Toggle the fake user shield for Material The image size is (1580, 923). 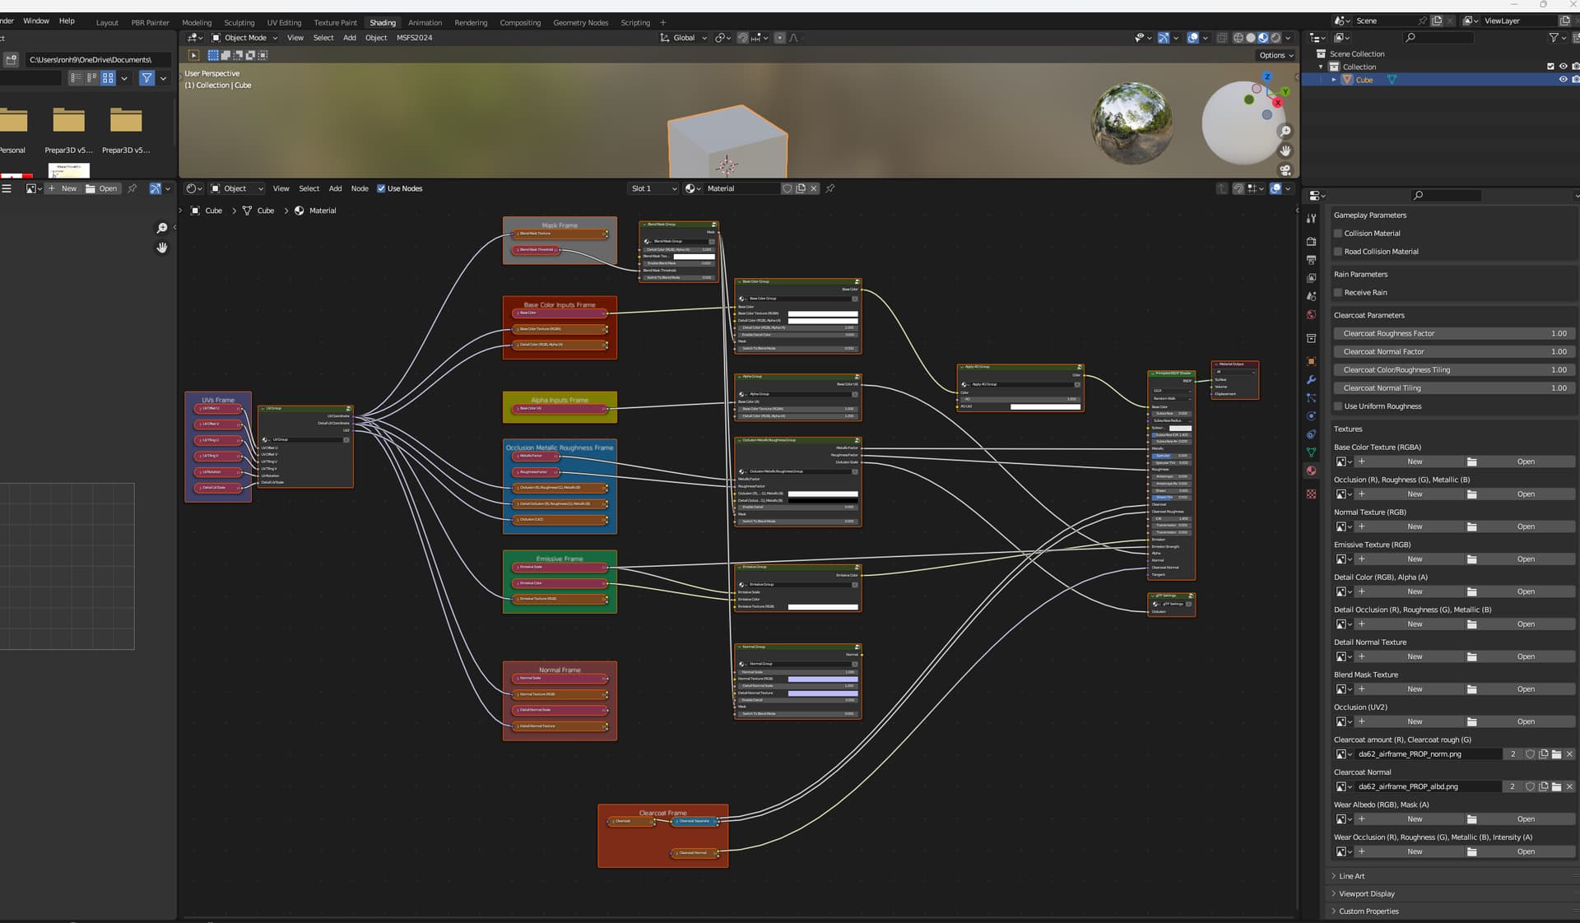[x=788, y=188]
